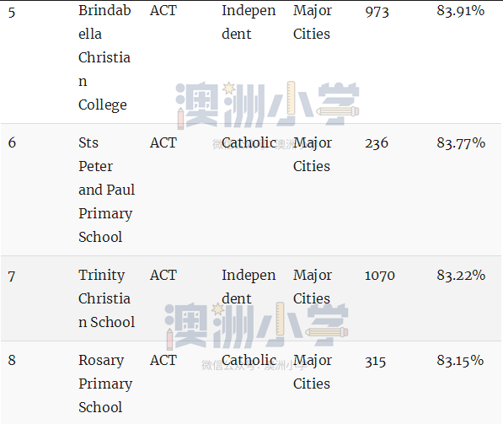The image size is (503, 424).
Task: Select Rosary Primary School name cell
Action: (x=105, y=384)
